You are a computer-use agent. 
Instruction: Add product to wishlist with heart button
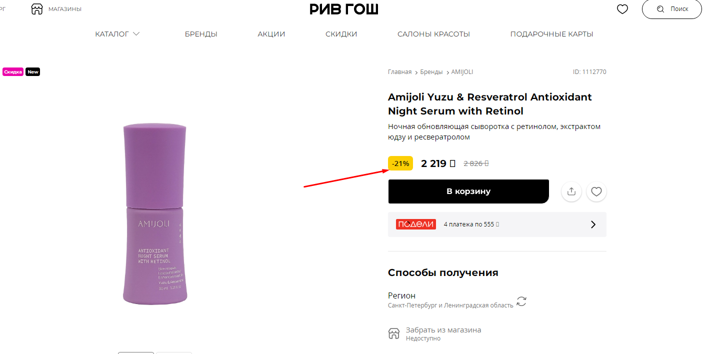tap(596, 191)
